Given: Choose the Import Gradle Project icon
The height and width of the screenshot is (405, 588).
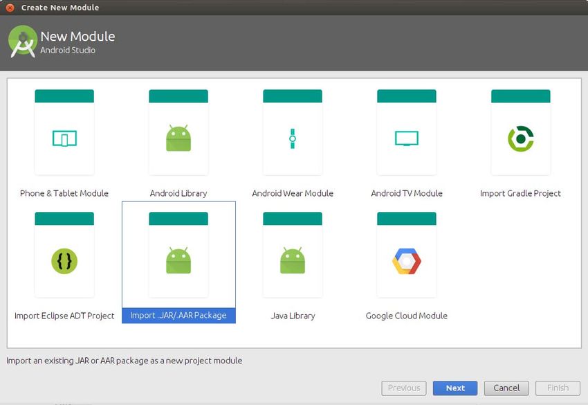Looking at the screenshot, I should coord(520,138).
